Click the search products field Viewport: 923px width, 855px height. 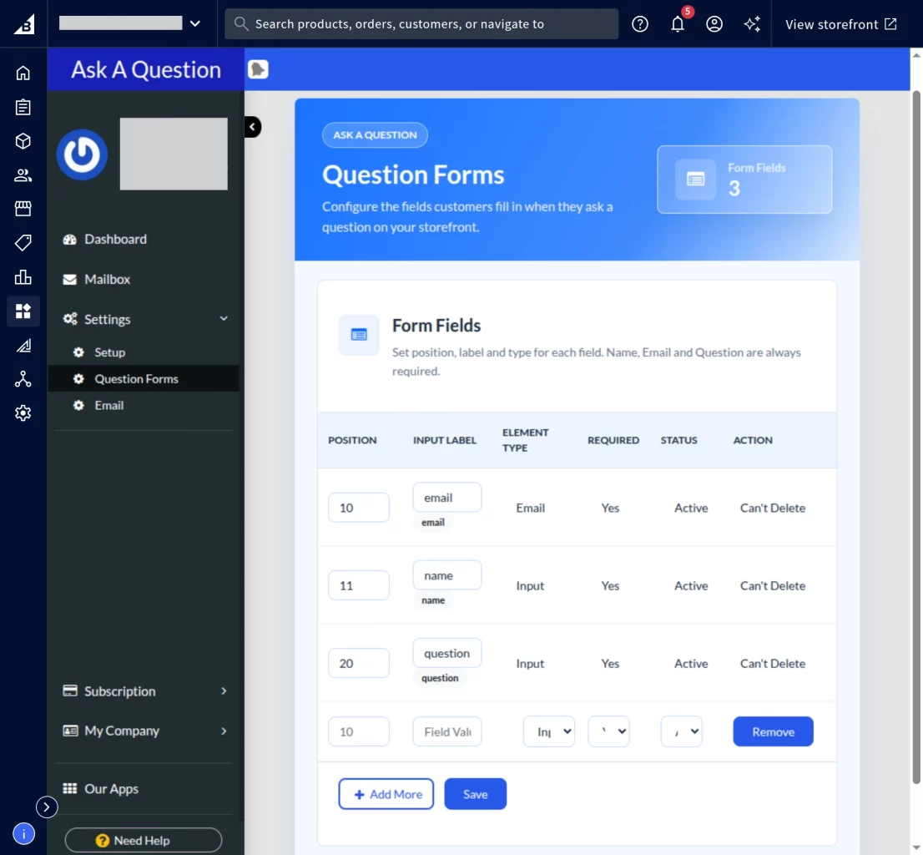pyautogui.click(x=421, y=23)
